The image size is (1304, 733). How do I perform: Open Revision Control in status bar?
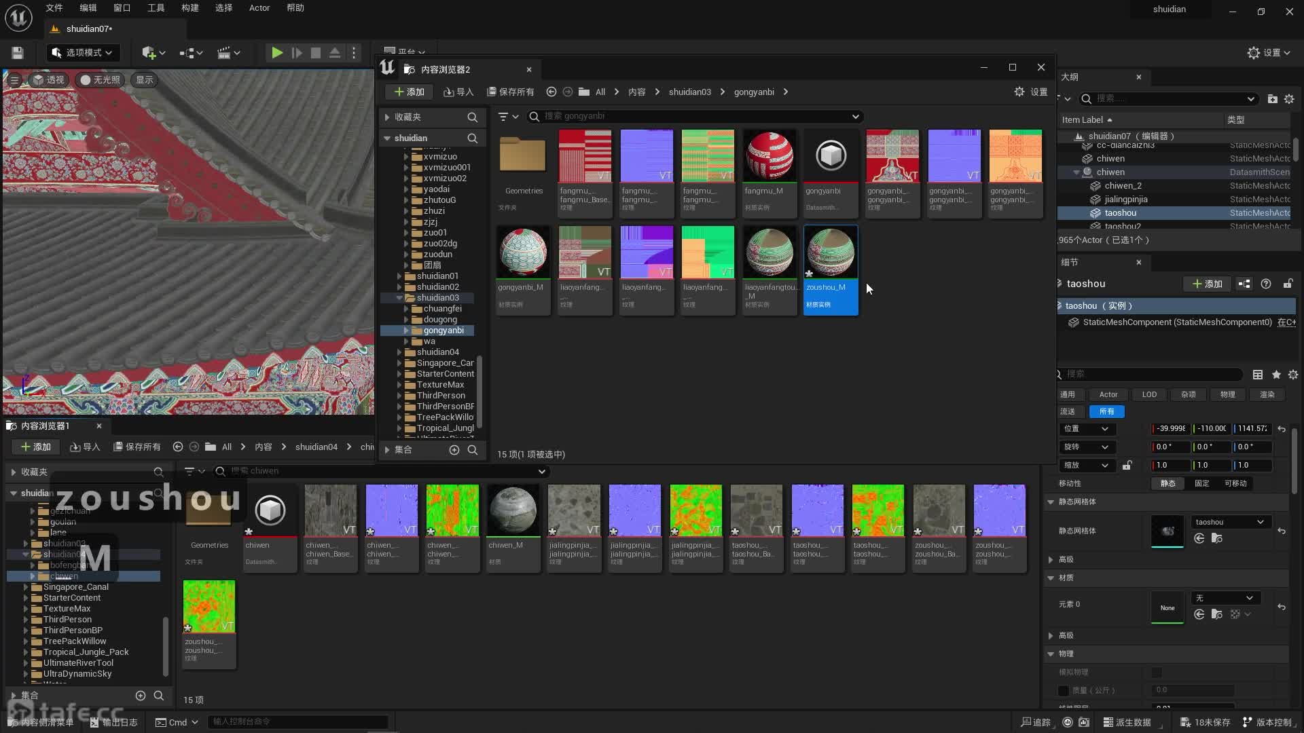click(1267, 722)
